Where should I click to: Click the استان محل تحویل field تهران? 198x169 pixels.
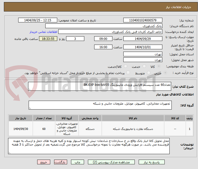tap(143, 54)
